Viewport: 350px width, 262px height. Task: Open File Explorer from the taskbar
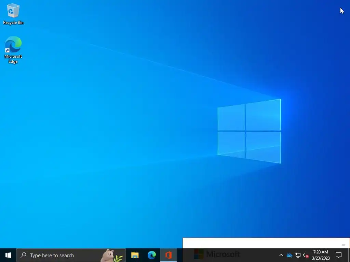click(x=135, y=255)
